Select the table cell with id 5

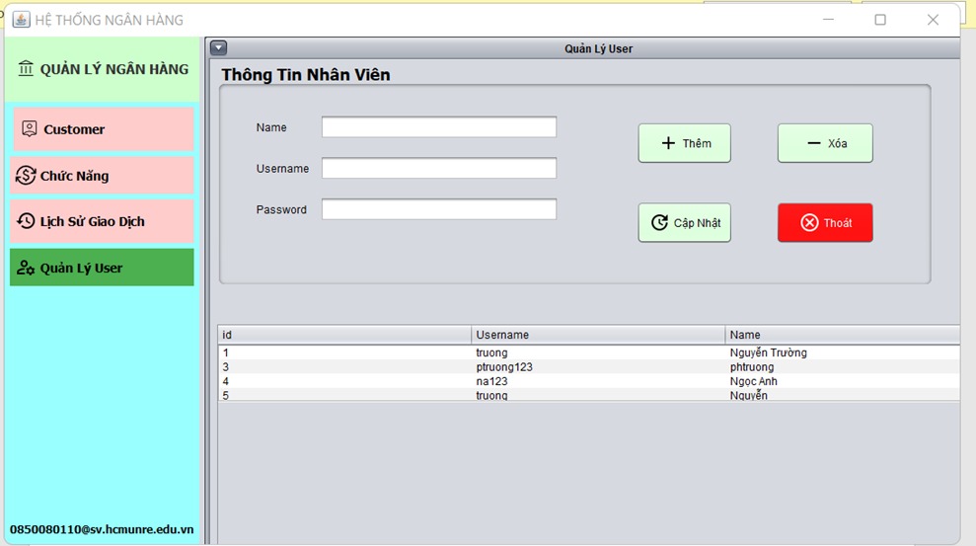click(x=344, y=395)
